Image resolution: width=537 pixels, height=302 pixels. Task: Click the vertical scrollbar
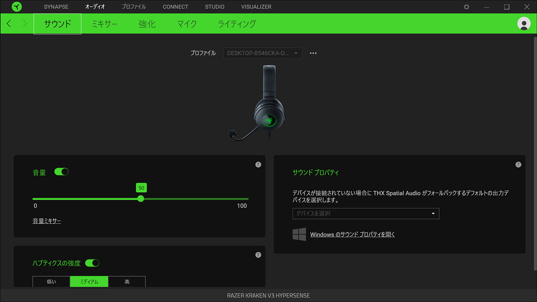pos(534,153)
